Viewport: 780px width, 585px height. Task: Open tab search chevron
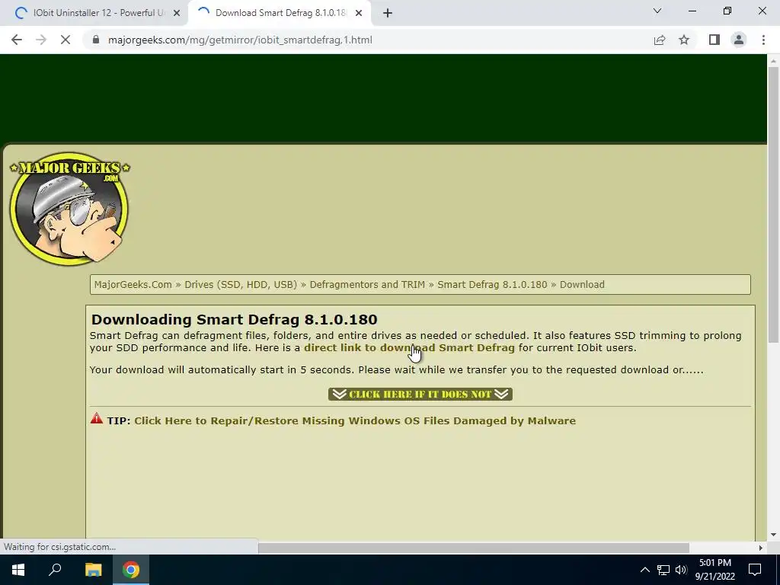click(657, 11)
